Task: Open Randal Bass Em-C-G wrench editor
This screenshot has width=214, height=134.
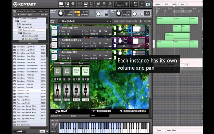Action: (54, 40)
